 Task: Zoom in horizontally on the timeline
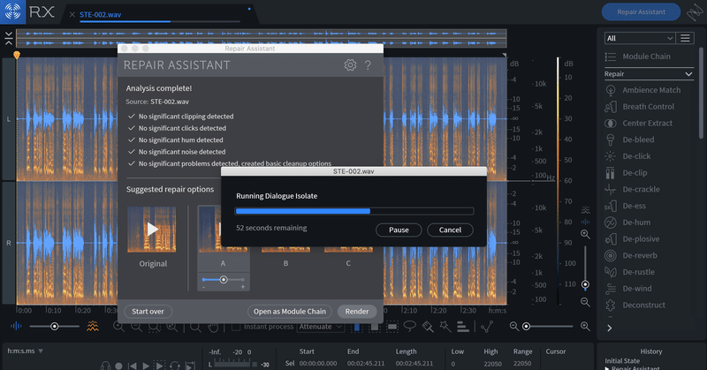coord(585,326)
